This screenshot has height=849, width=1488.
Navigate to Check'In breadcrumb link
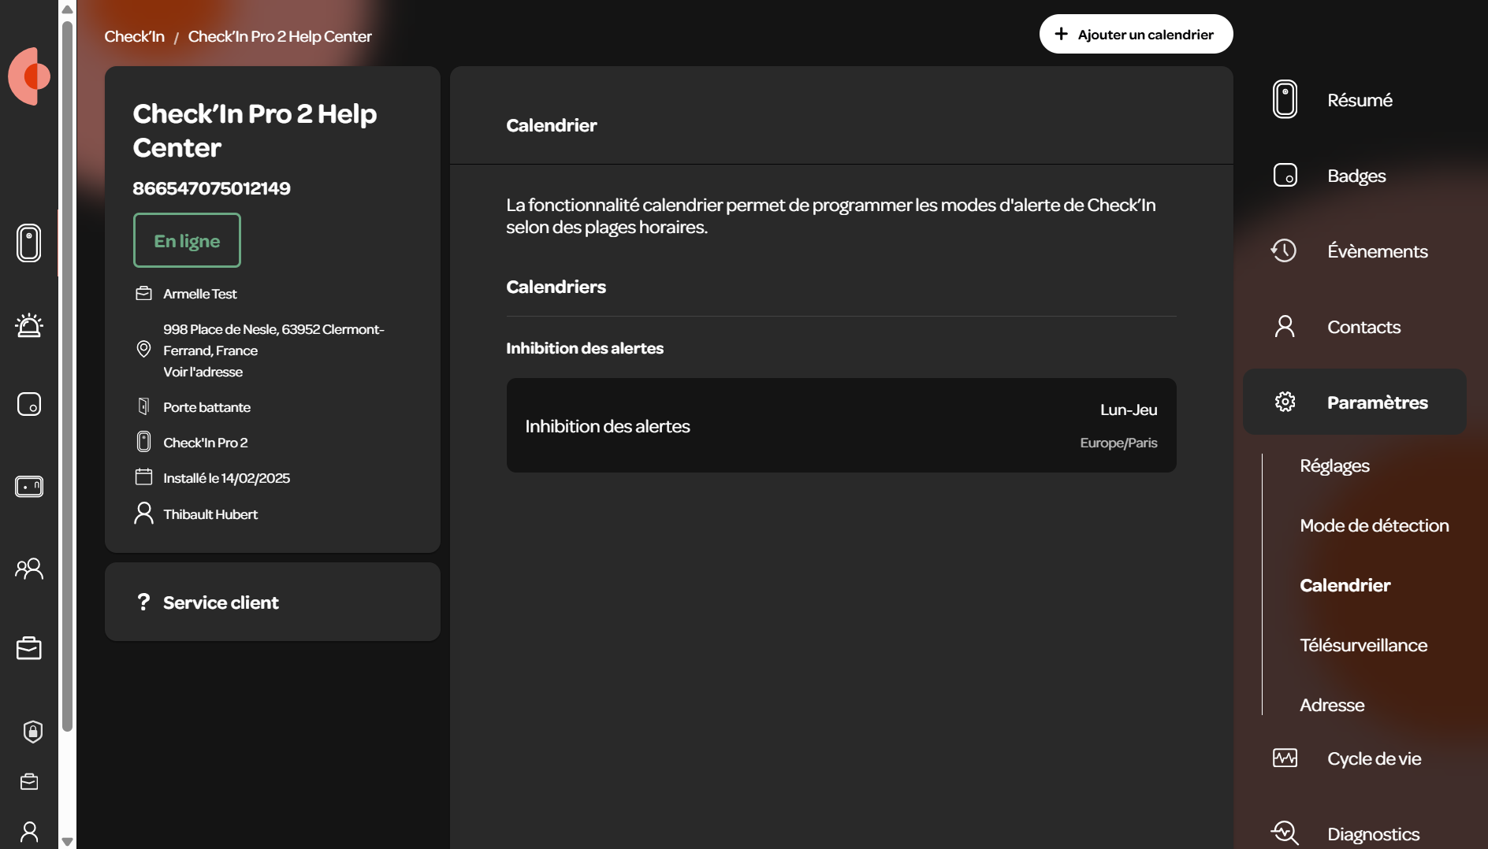(x=134, y=36)
